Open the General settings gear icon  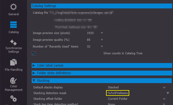[13, 7]
